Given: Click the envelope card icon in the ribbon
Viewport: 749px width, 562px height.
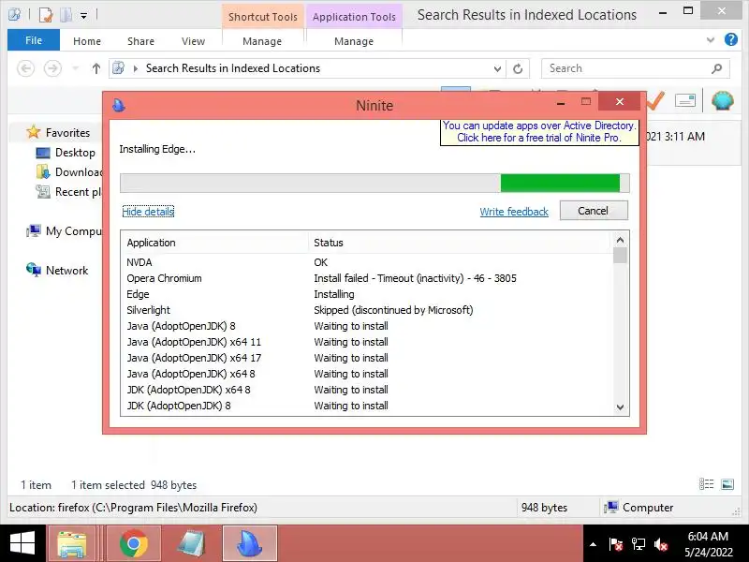Looking at the screenshot, I should pyautogui.click(x=685, y=100).
